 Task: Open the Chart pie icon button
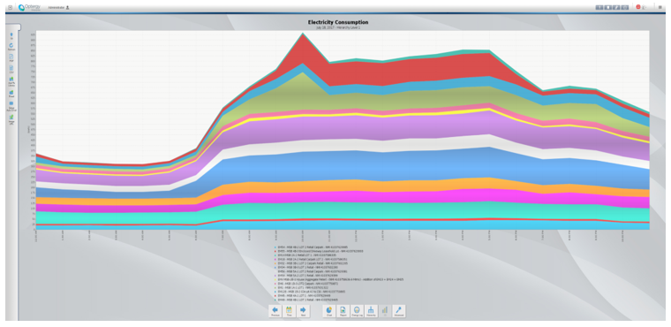coord(329,311)
